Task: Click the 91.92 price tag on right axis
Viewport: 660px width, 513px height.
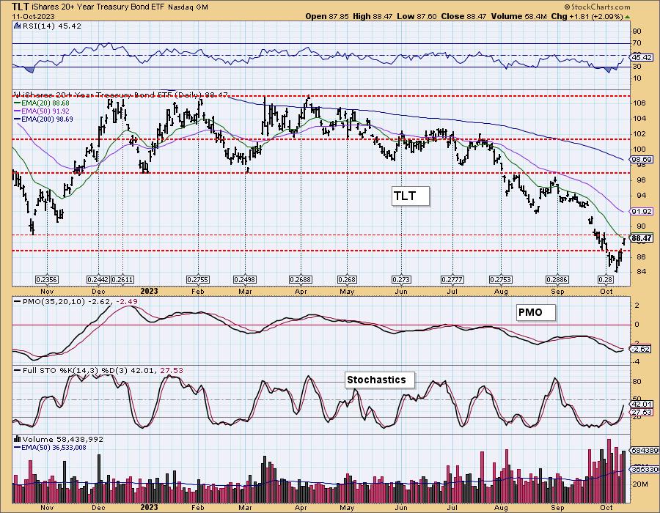Action: 642,212
